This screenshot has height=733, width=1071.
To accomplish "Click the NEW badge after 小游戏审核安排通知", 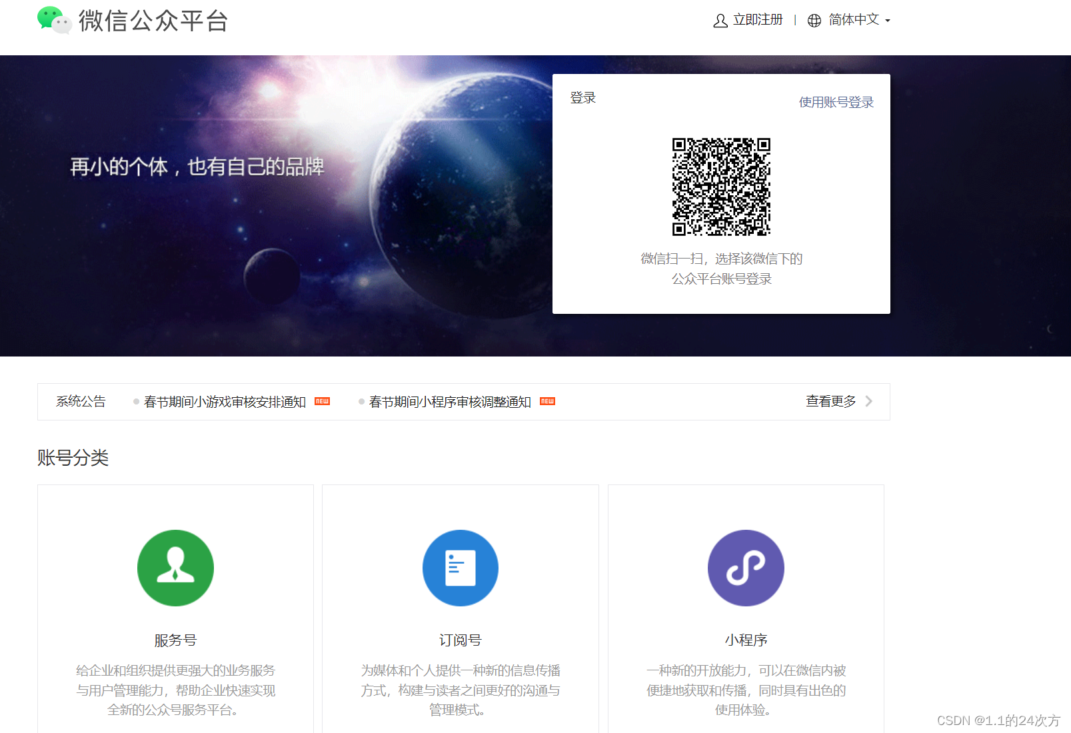I will [x=323, y=401].
